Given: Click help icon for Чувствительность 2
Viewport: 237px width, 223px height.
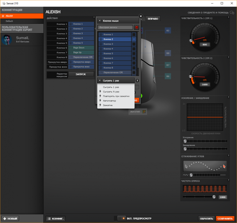Looking at the screenshot, I should (228, 57).
